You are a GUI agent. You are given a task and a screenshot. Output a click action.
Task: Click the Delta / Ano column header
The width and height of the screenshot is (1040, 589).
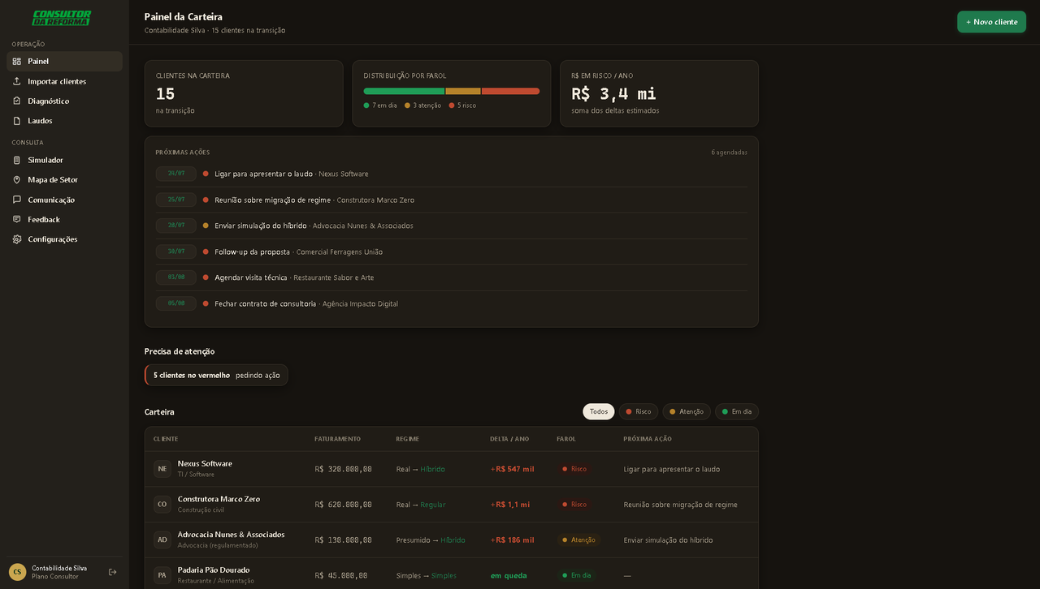pyautogui.click(x=509, y=439)
